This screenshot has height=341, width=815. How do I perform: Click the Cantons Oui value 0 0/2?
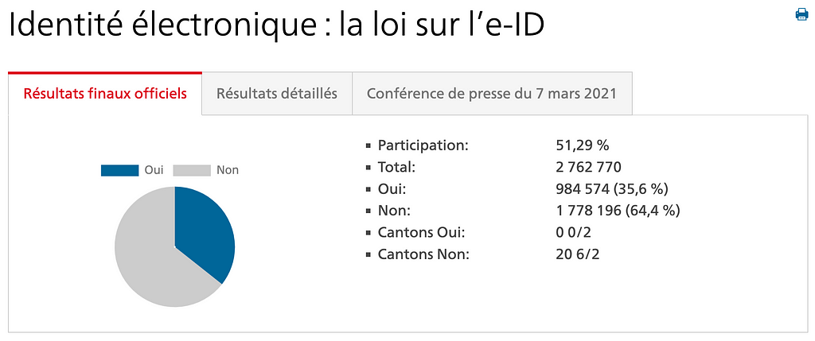pyautogui.click(x=573, y=233)
